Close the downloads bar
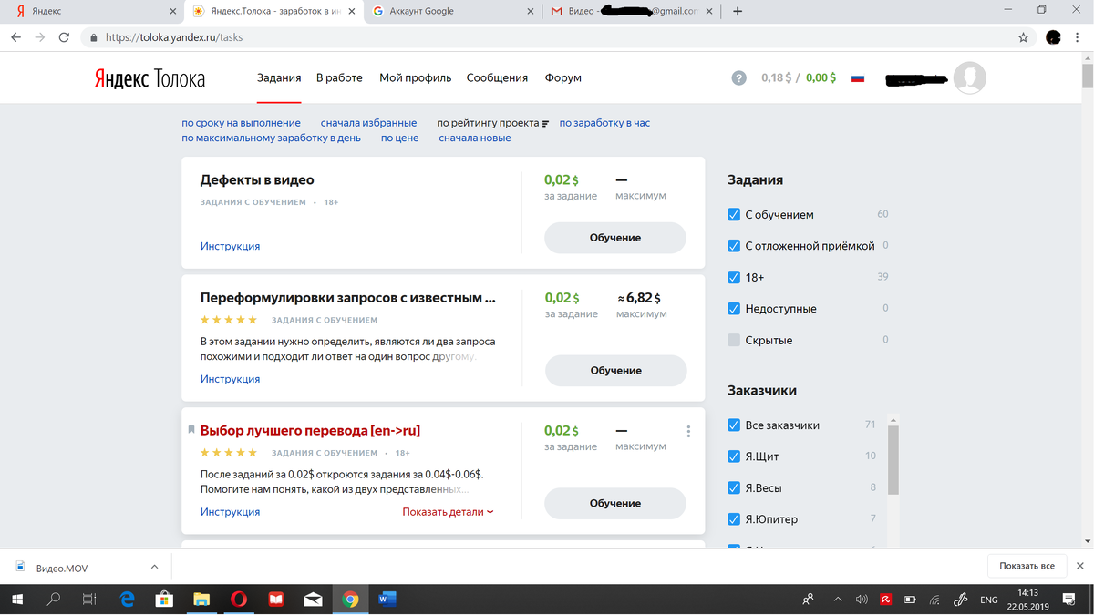 (1080, 566)
